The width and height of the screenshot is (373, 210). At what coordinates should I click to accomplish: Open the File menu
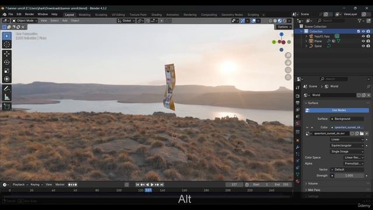[x=10, y=14]
